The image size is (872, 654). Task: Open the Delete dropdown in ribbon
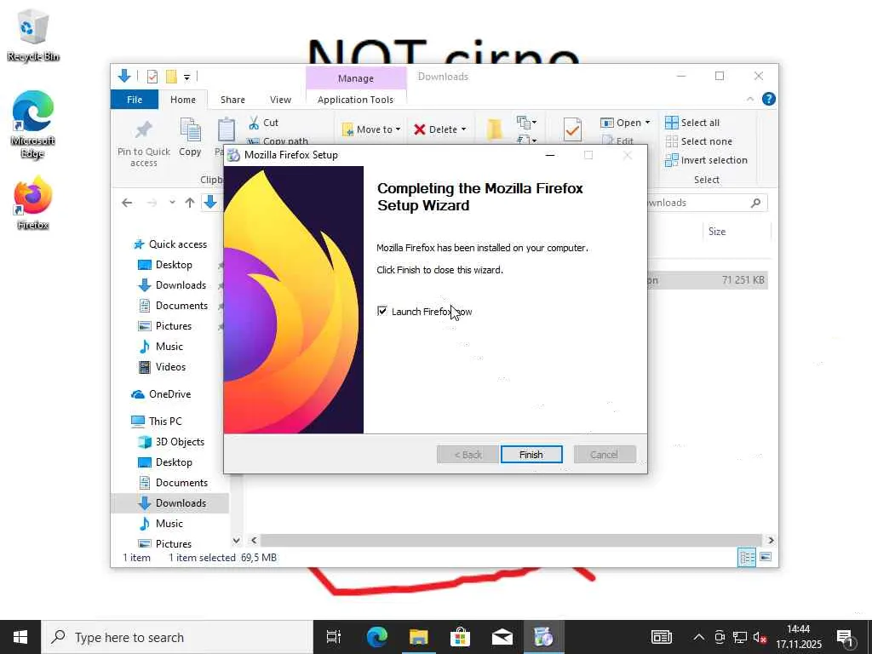tap(440, 129)
